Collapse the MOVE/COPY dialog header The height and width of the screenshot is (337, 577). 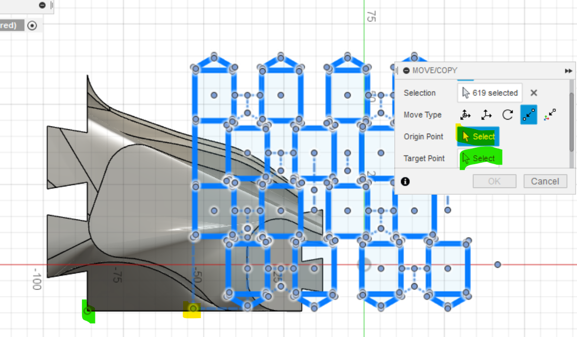point(406,71)
